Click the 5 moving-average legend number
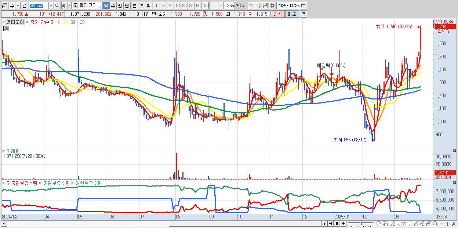 point(52,22)
